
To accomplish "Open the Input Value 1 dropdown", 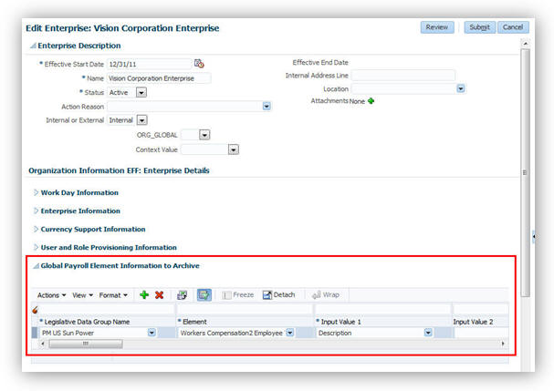I will click(x=428, y=333).
